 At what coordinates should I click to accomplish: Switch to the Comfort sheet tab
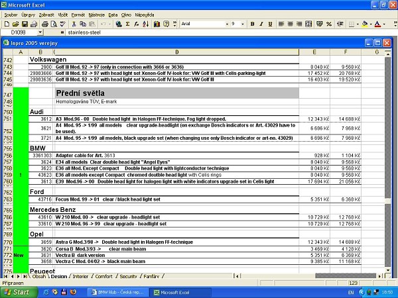103,276
